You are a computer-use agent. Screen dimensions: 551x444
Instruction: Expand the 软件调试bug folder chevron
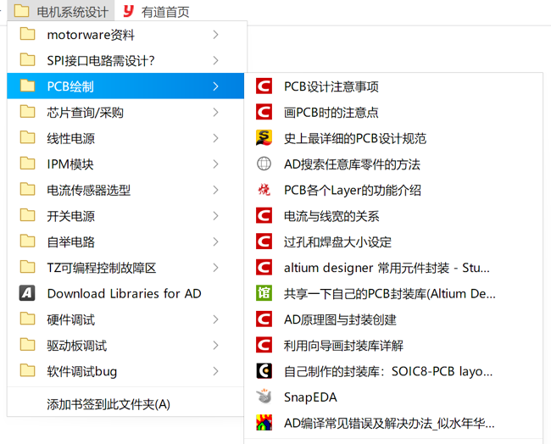pos(216,371)
